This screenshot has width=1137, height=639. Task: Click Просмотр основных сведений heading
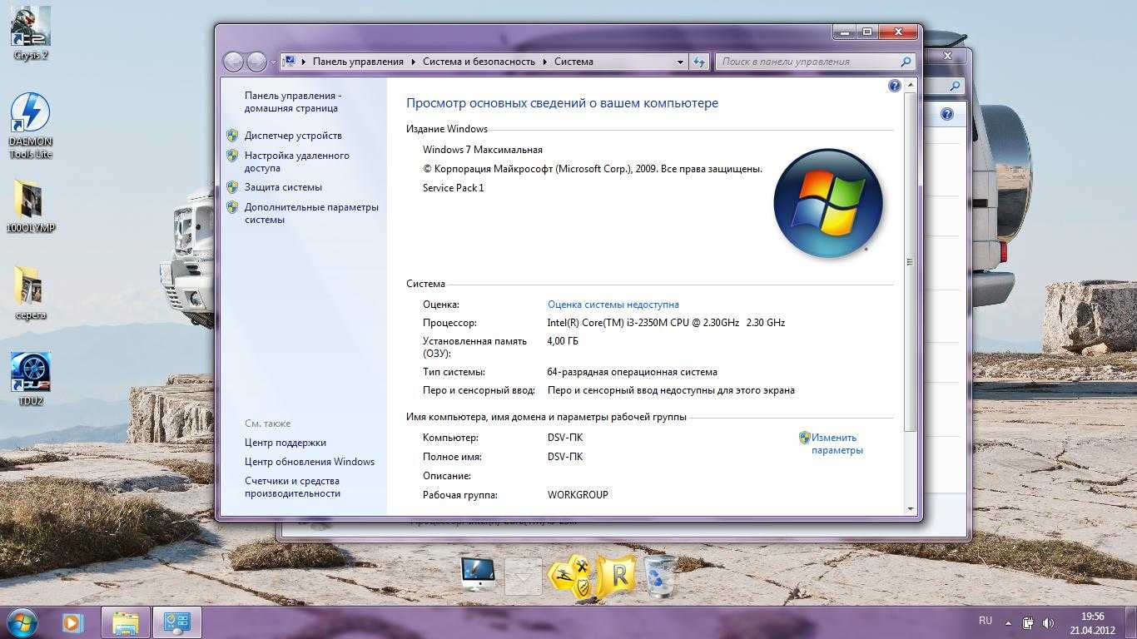tap(562, 103)
